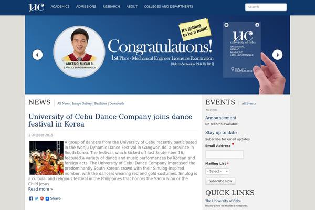Click Twitter share icon under article
This screenshot has width=315, height=210.
coord(36,198)
